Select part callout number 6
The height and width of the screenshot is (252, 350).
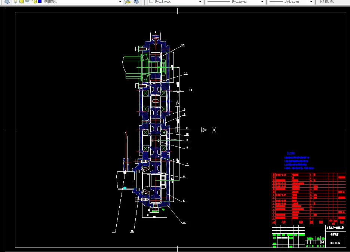click(184, 176)
